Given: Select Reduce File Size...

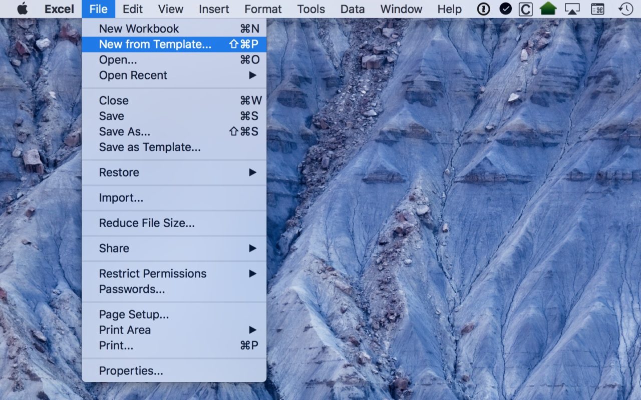Looking at the screenshot, I should click(x=174, y=223).
